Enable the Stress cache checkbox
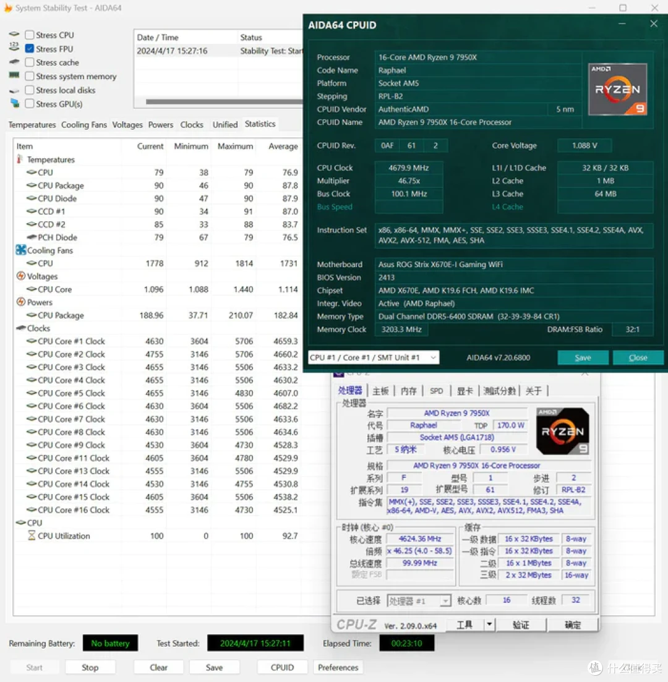Viewport: 668px width, 682px height. [x=30, y=62]
